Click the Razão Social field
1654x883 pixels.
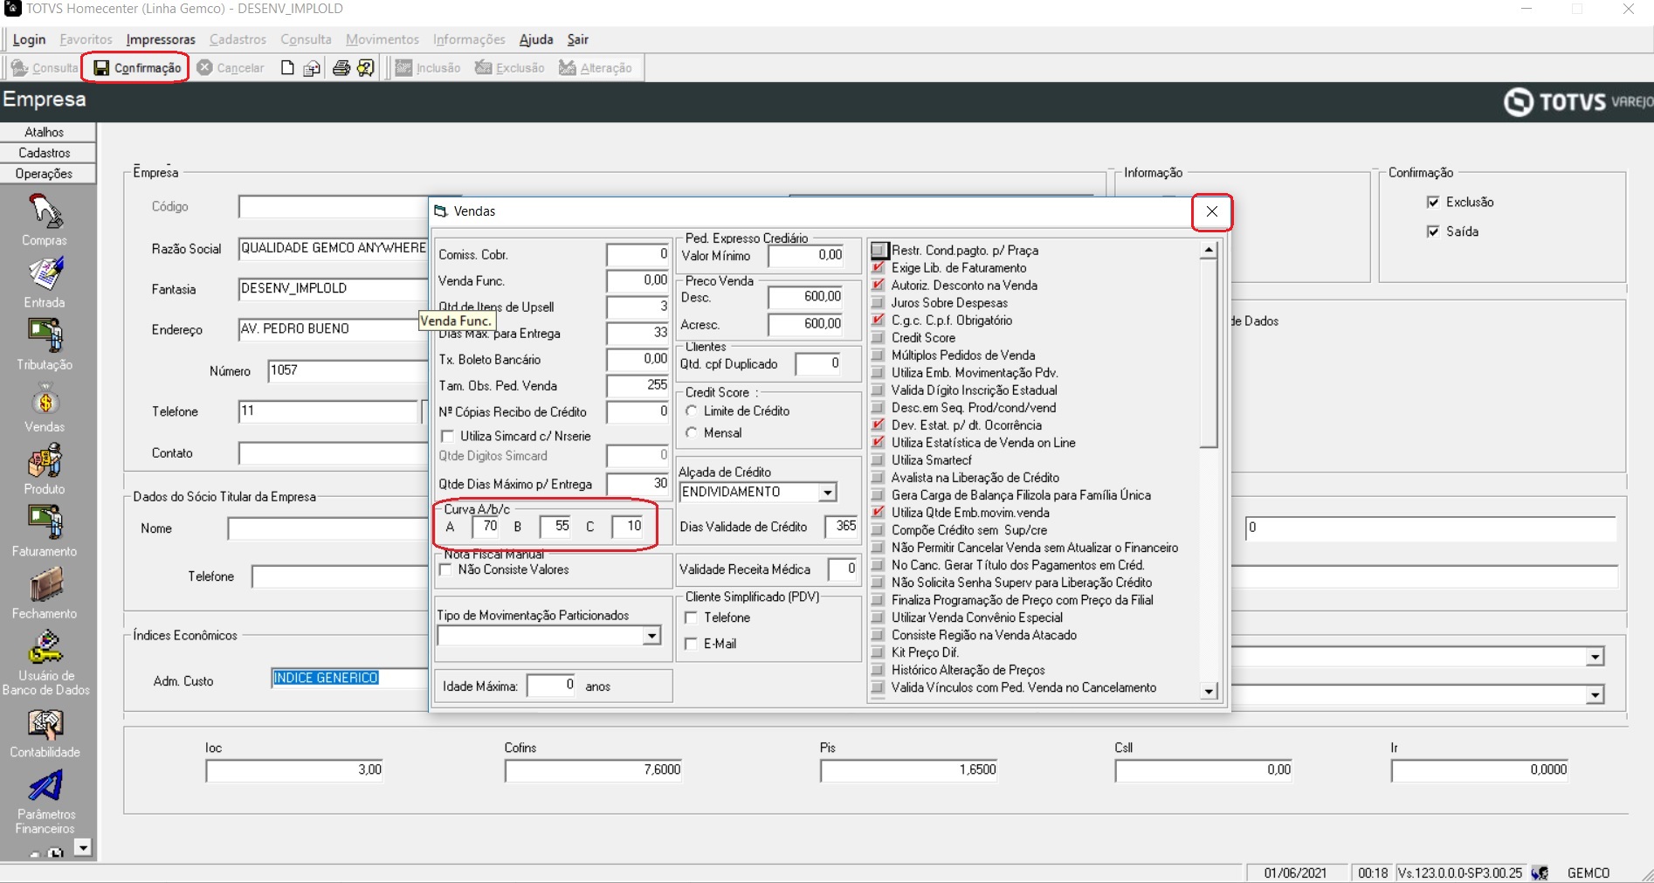[x=333, y=249]
